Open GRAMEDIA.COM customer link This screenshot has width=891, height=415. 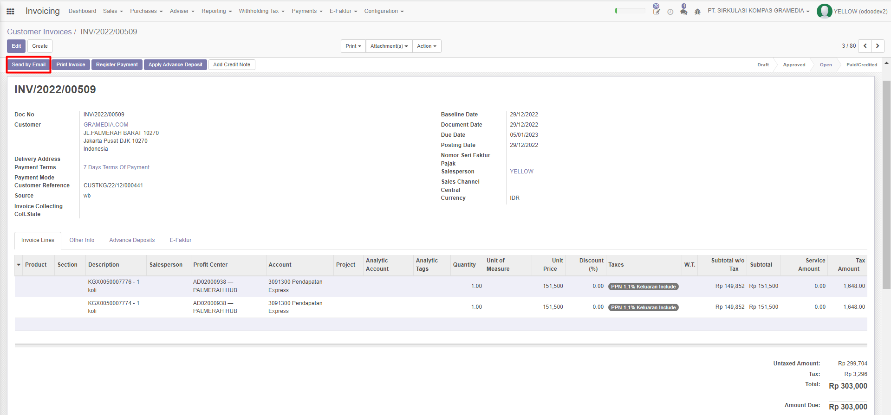click(x=106, y=125)
